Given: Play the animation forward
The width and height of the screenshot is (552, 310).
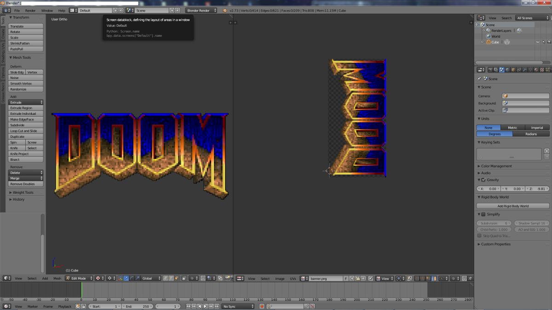Looking at the screenshot, I should [205, 306].
